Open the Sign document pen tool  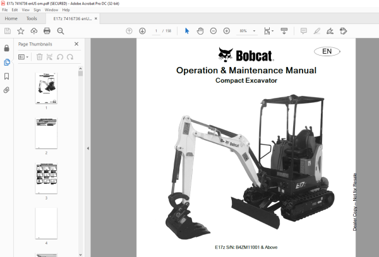coord(330,31)
